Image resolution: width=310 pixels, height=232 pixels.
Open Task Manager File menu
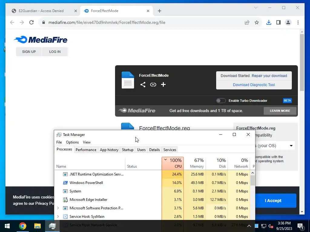click(59, 142)
